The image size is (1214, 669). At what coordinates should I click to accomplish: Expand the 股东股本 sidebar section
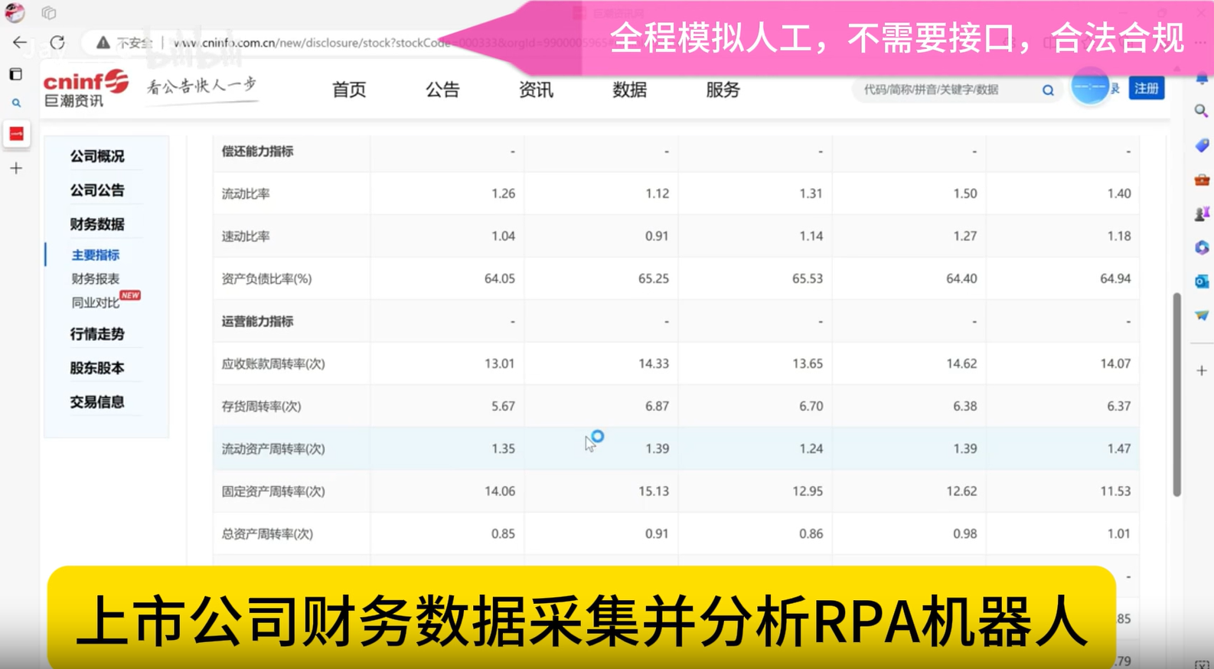click(97, 368)
